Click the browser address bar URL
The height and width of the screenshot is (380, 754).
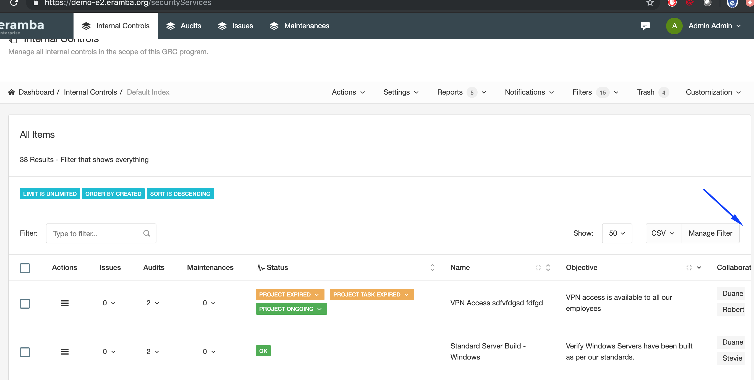tap(128, 3)
